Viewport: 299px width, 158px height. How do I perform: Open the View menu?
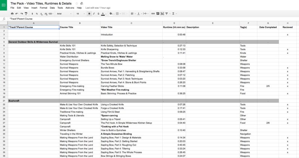(x=26, y=8)
